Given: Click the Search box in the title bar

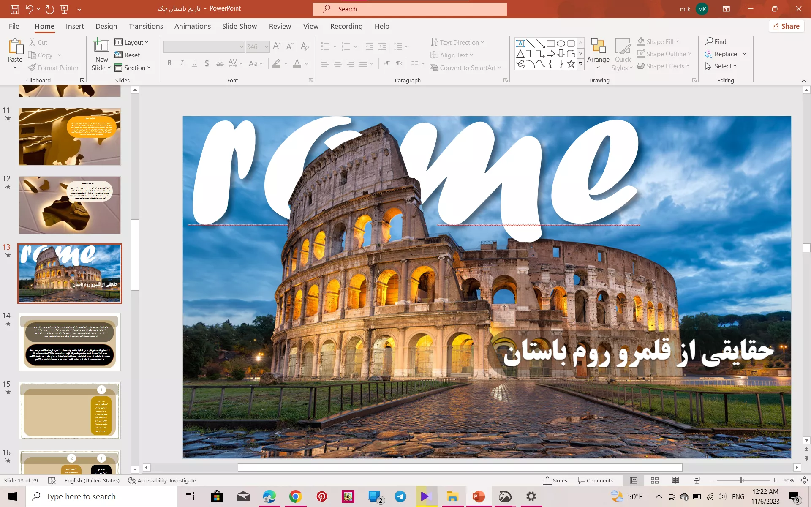Looking at the screenshot, I should [410, 9].
